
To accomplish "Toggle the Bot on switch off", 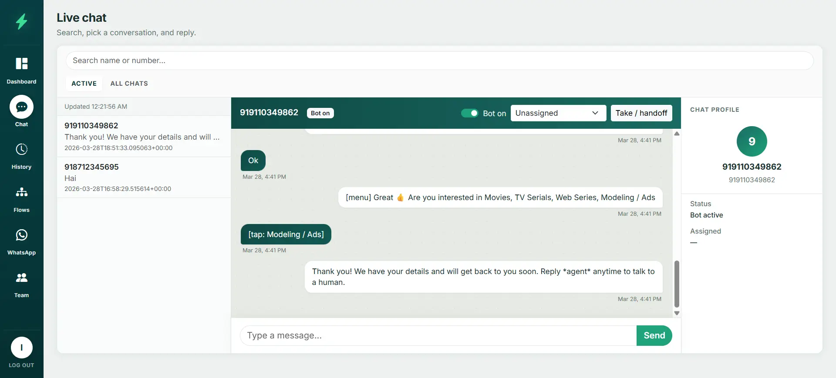I will [469, 113].
